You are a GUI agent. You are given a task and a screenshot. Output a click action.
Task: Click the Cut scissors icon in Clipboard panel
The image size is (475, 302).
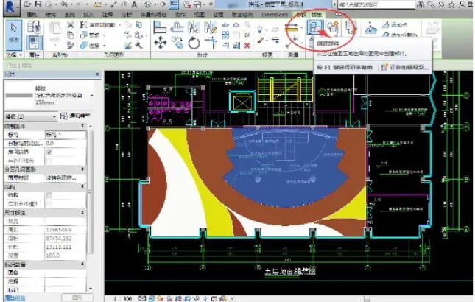(x=70, y=25)
